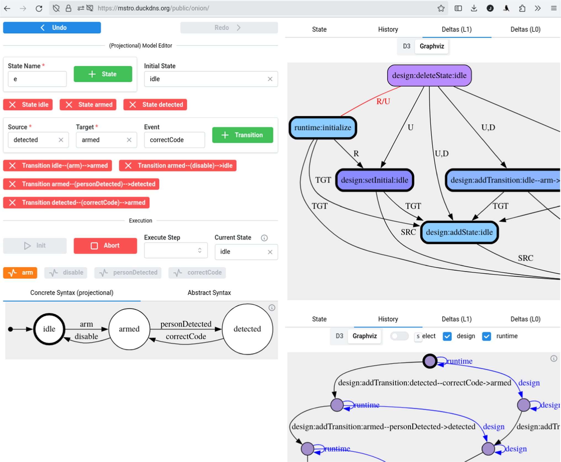Open the Source dropdown showing detected
The width and height of the screenshot is (561, 462).
point(33,140)
